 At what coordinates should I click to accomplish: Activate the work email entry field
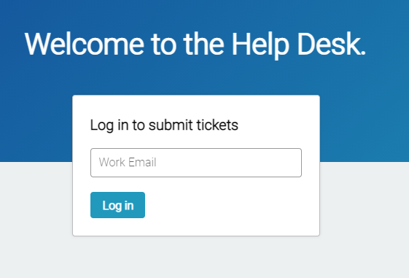(x=196, y=163)
